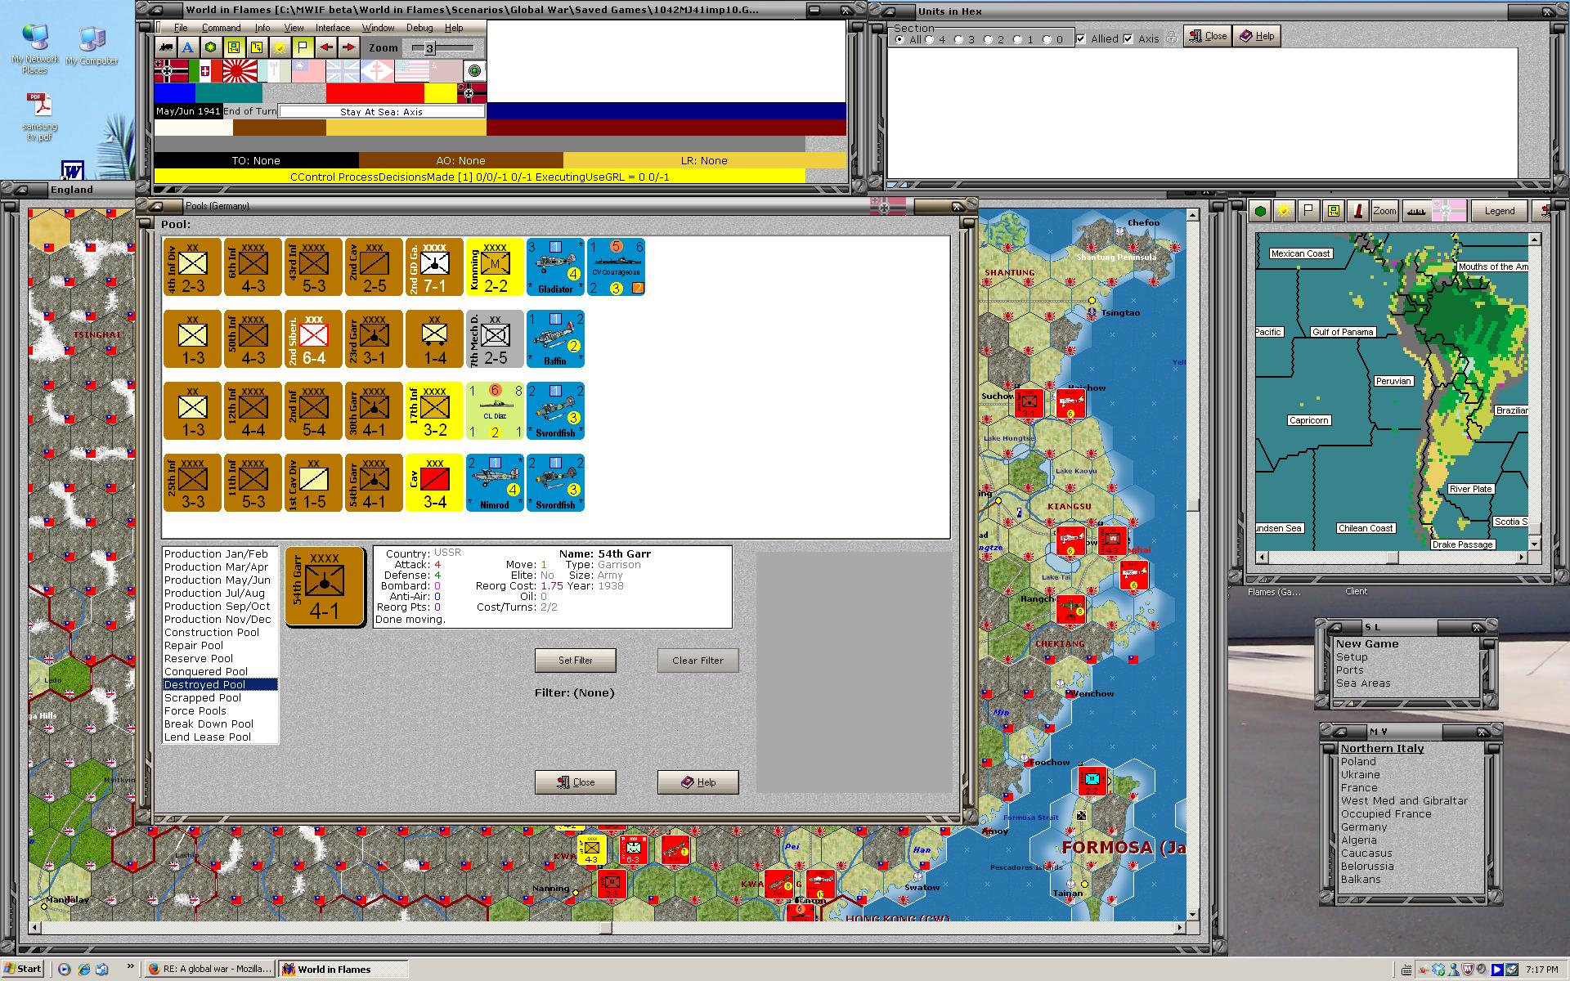Select section 4 radio button
1570x981 pixels.
pos(929,39)
